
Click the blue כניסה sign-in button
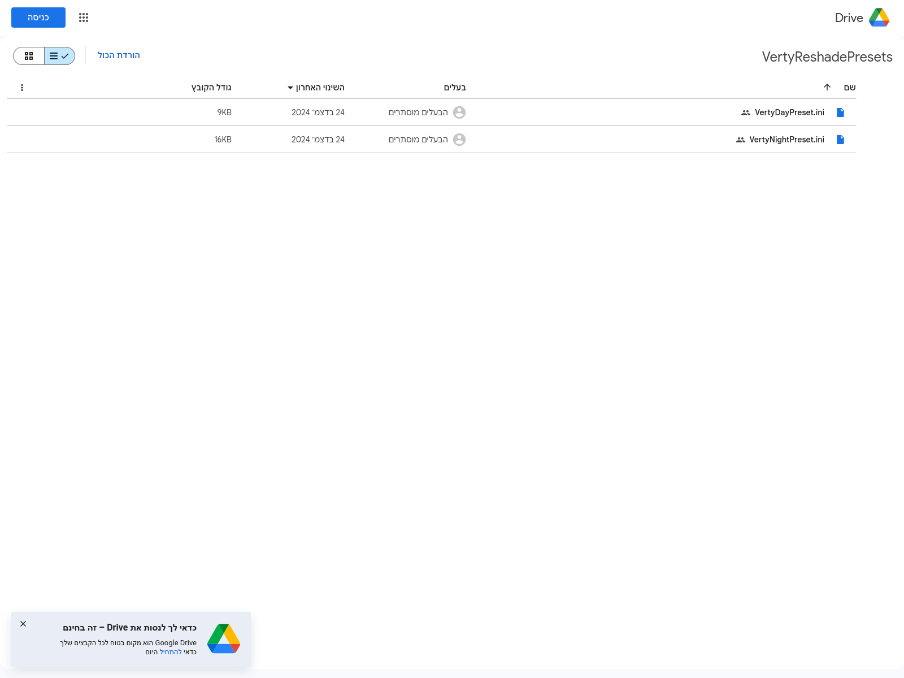pyautogui.click(x=38, y=18)
